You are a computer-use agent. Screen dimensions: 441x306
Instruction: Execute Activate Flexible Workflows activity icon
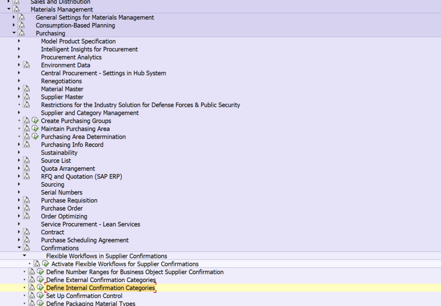coord(45,264)
